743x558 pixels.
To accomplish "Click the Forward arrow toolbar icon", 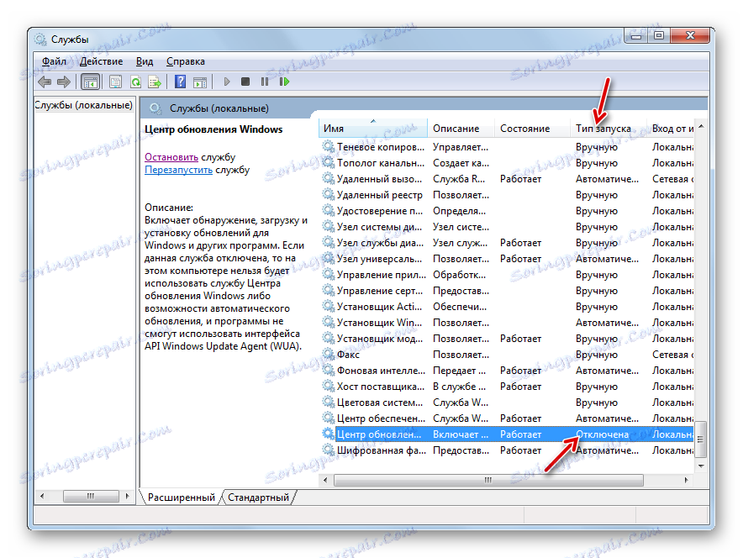I will (x=64, y=82).
